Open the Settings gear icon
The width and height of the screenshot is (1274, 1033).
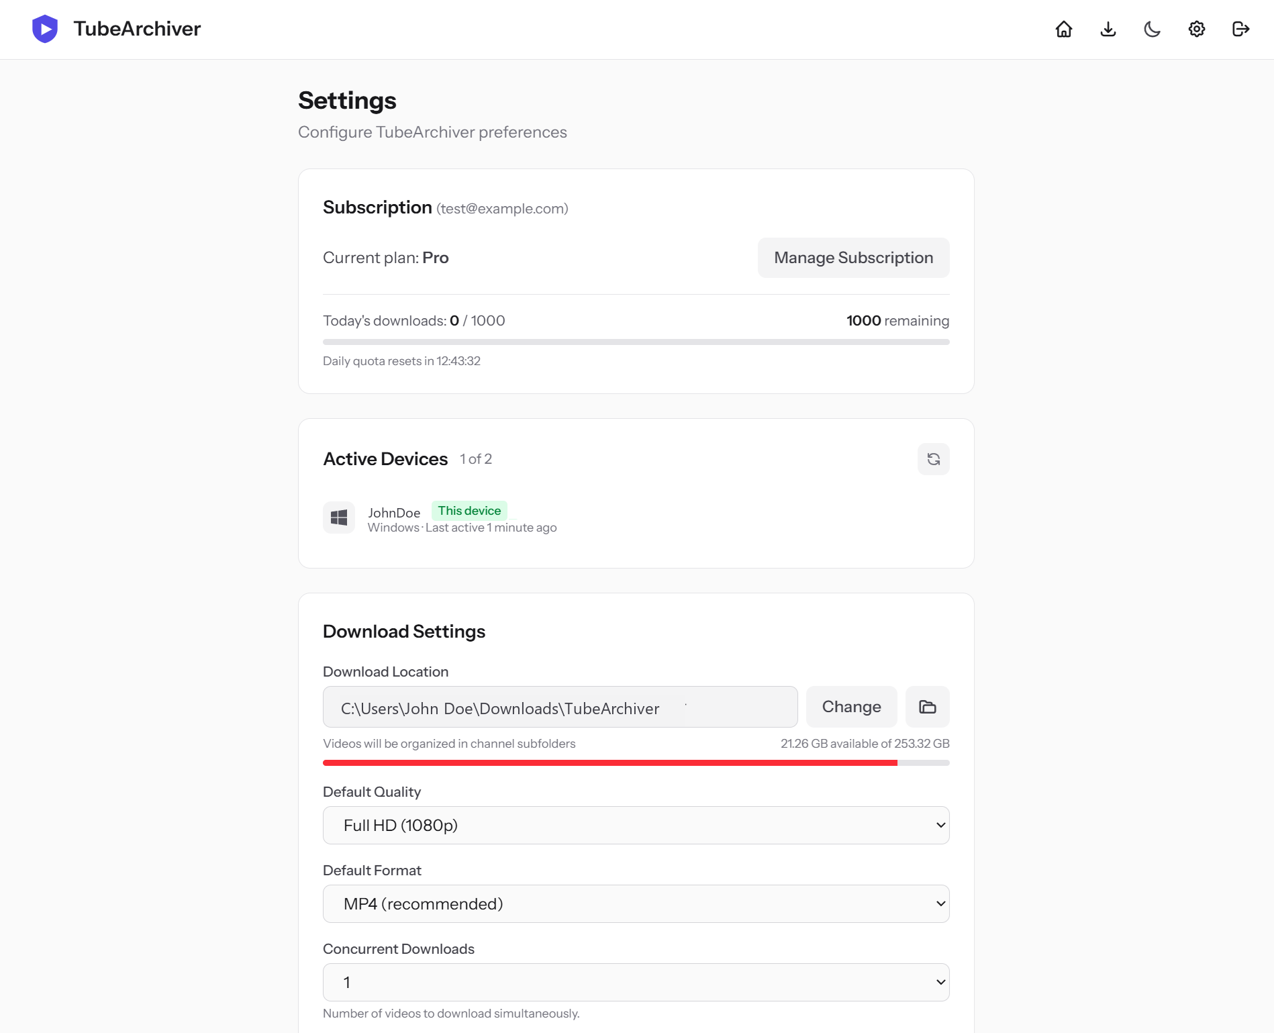click(1197, 29)
